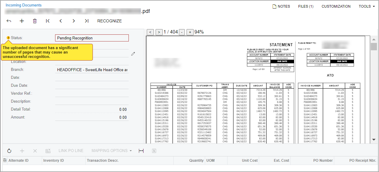Screen dimensions: 379x172
Task: Go to next record arrow
Action: [x=74, y=21]
